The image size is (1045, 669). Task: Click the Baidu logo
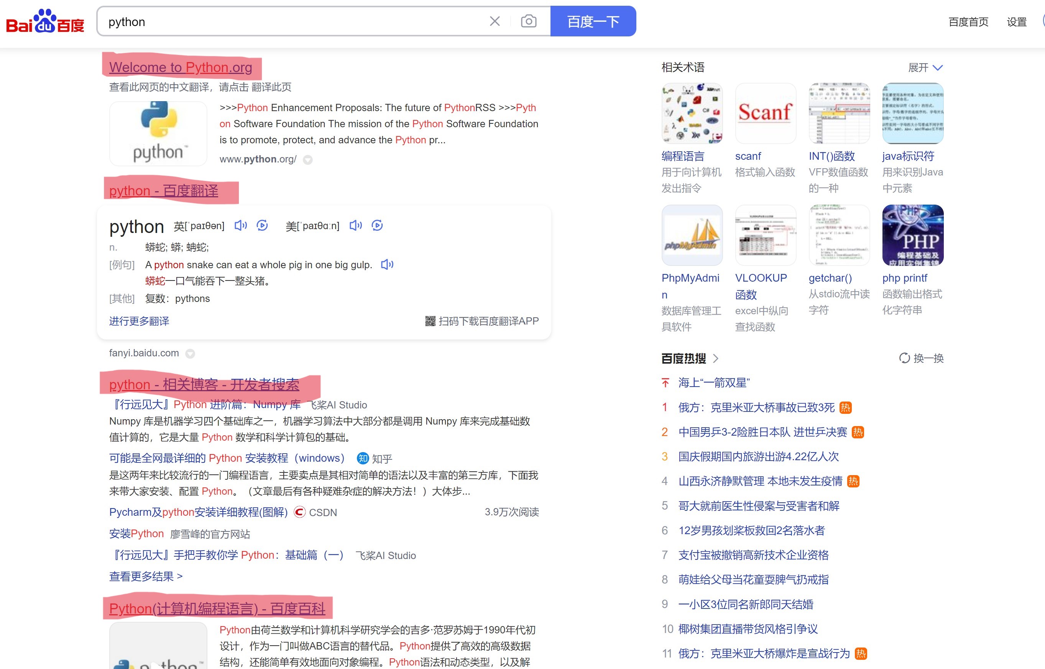(45, 22)
